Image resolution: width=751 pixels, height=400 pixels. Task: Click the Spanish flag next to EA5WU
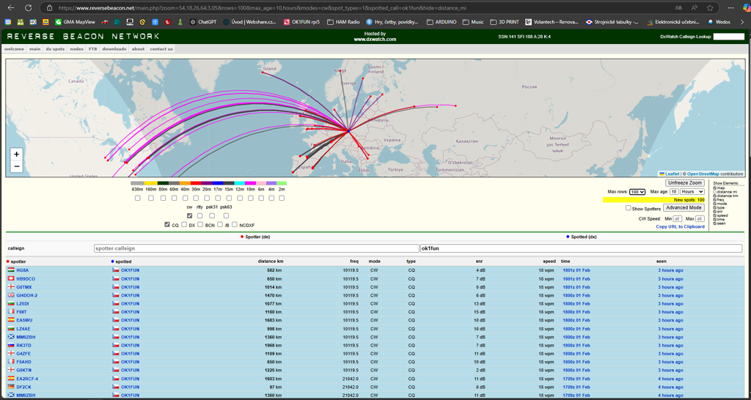(10, 320)
